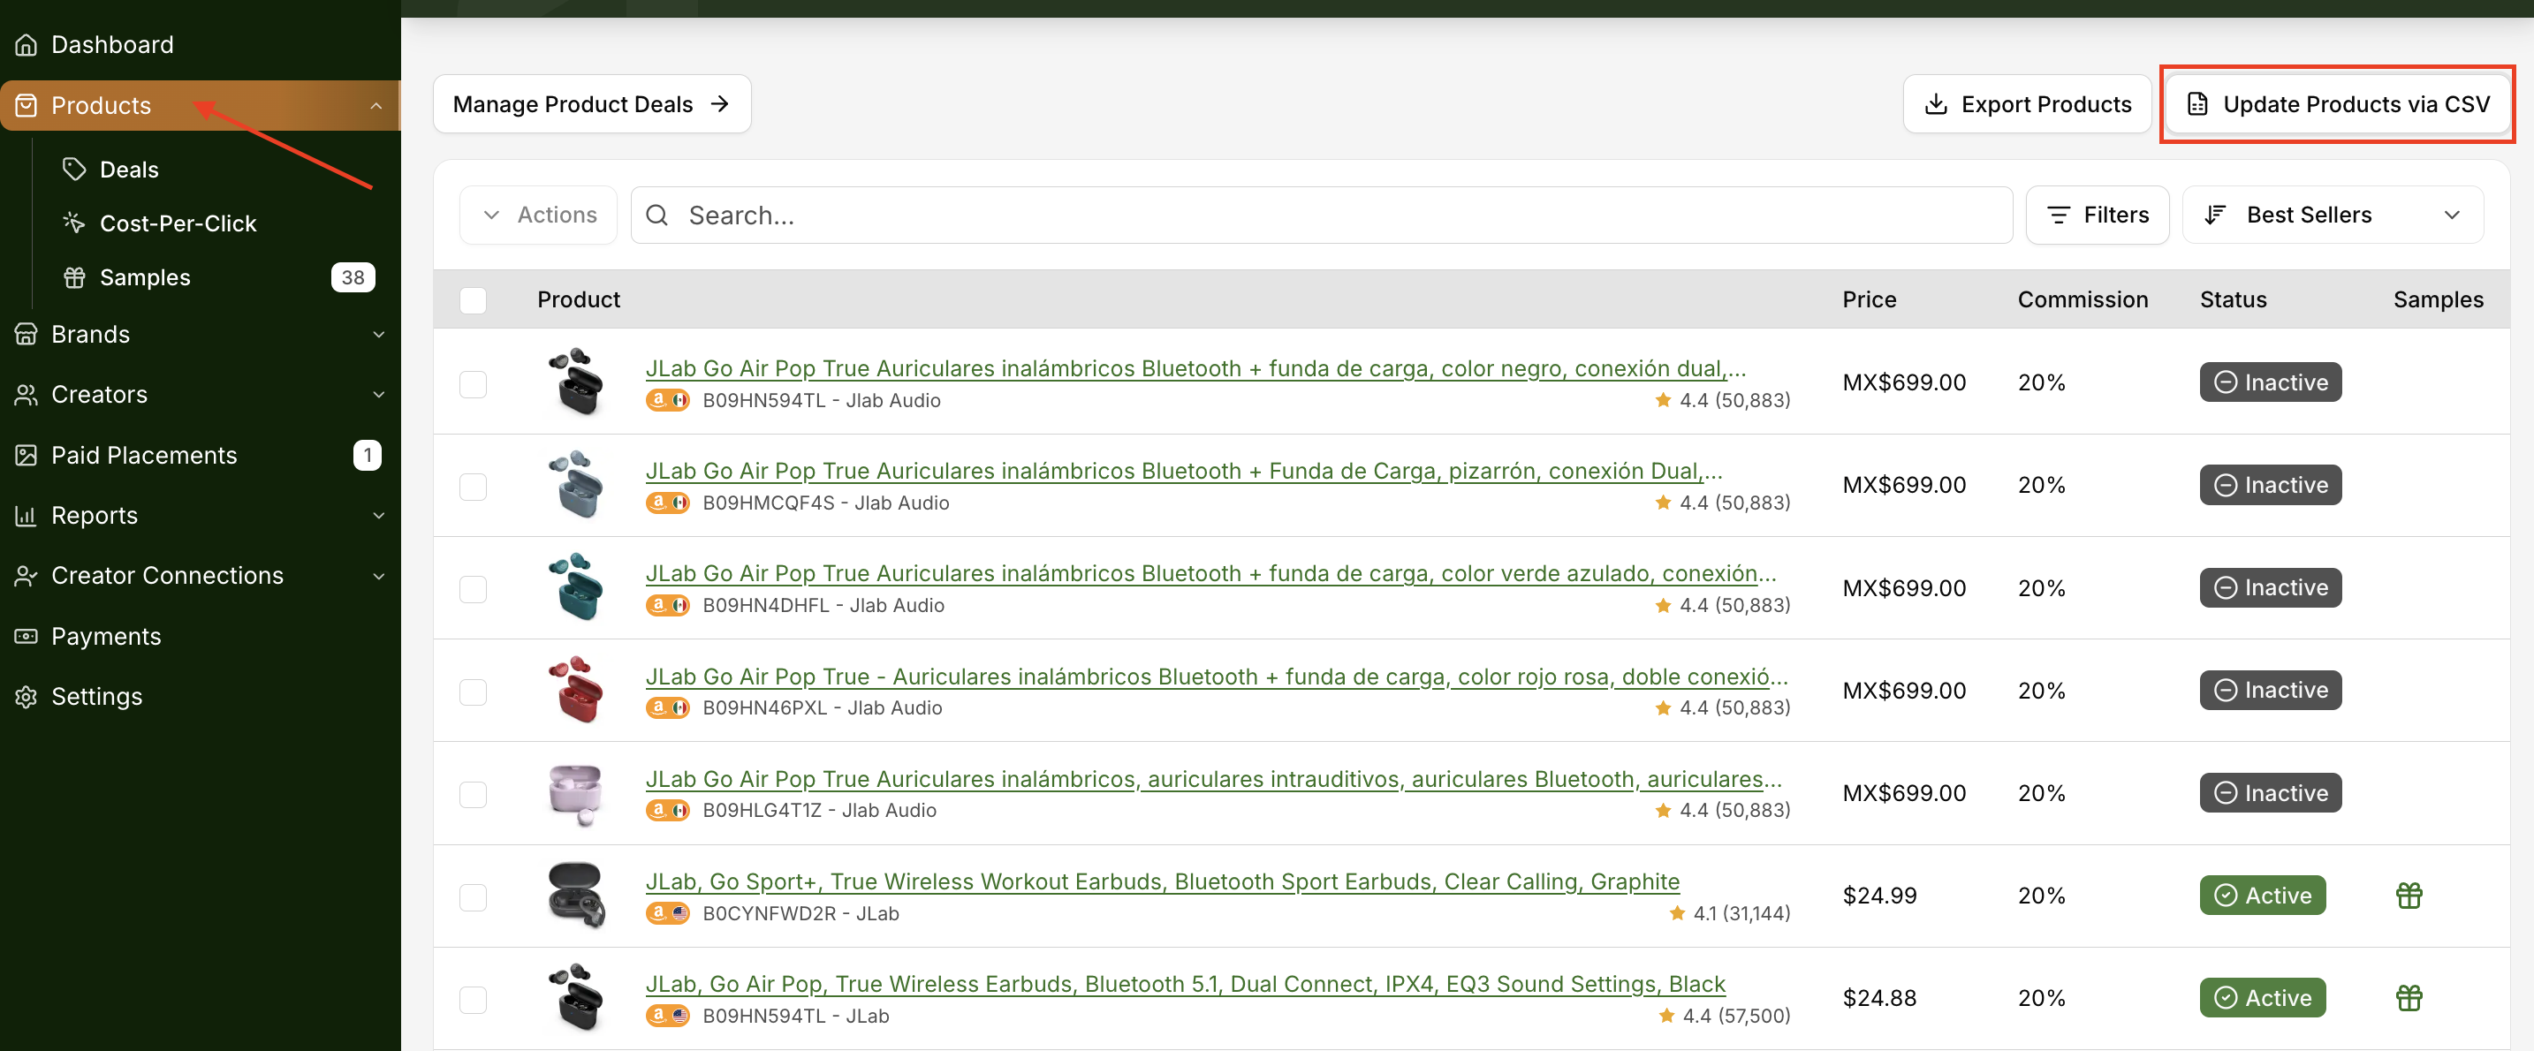Click the Payments banknote icon
Screen dimensions: 2534x1051
pyautogui.click(x=27, y=636)
